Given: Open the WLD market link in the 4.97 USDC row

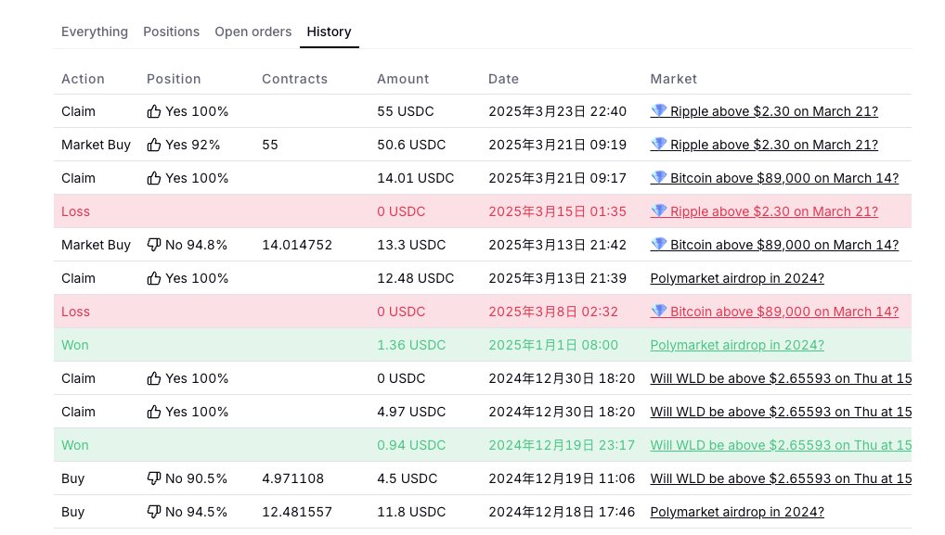Looking at the screenshot, I should pos(781,412).
